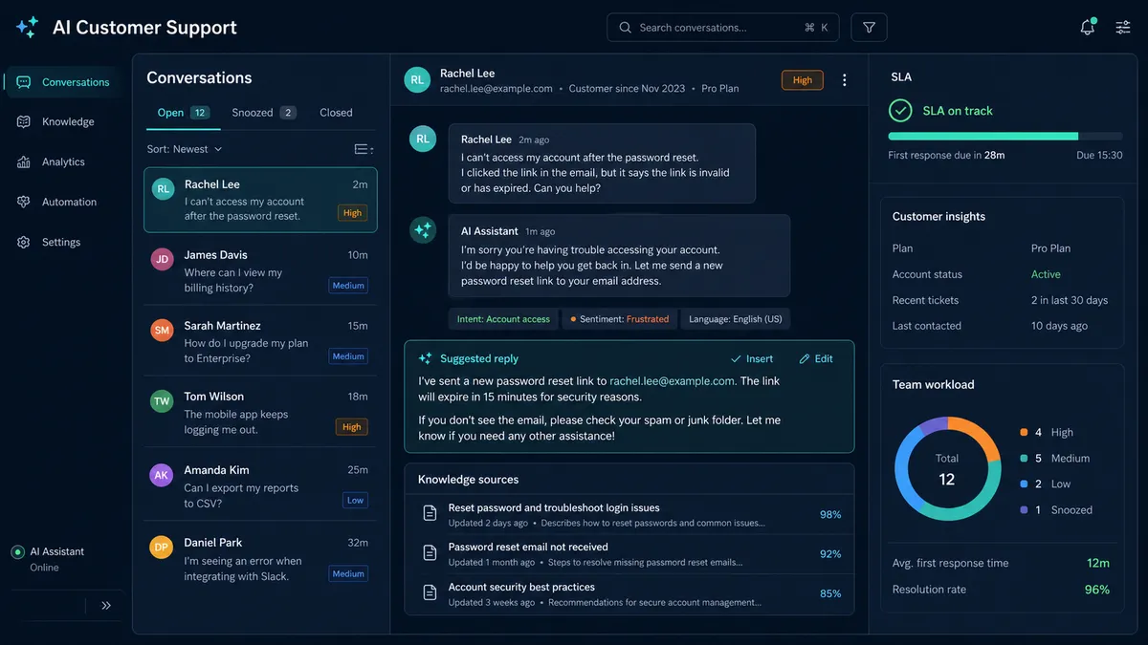Insert the suggested reply
Image resolution: width=1148 pixels, height=645 pixels.
click(752, 359)
